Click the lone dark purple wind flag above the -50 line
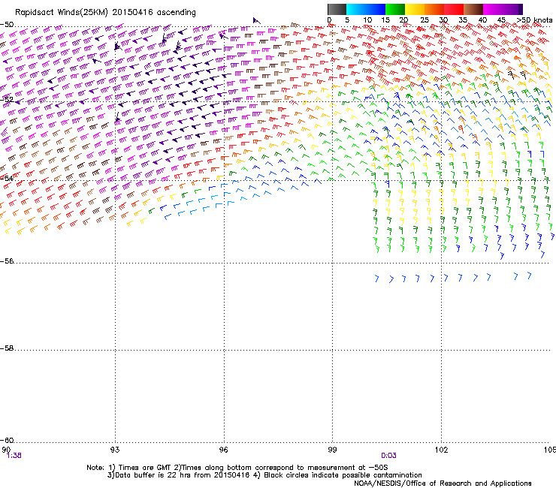The image size is (556, 488). (256, 21)
